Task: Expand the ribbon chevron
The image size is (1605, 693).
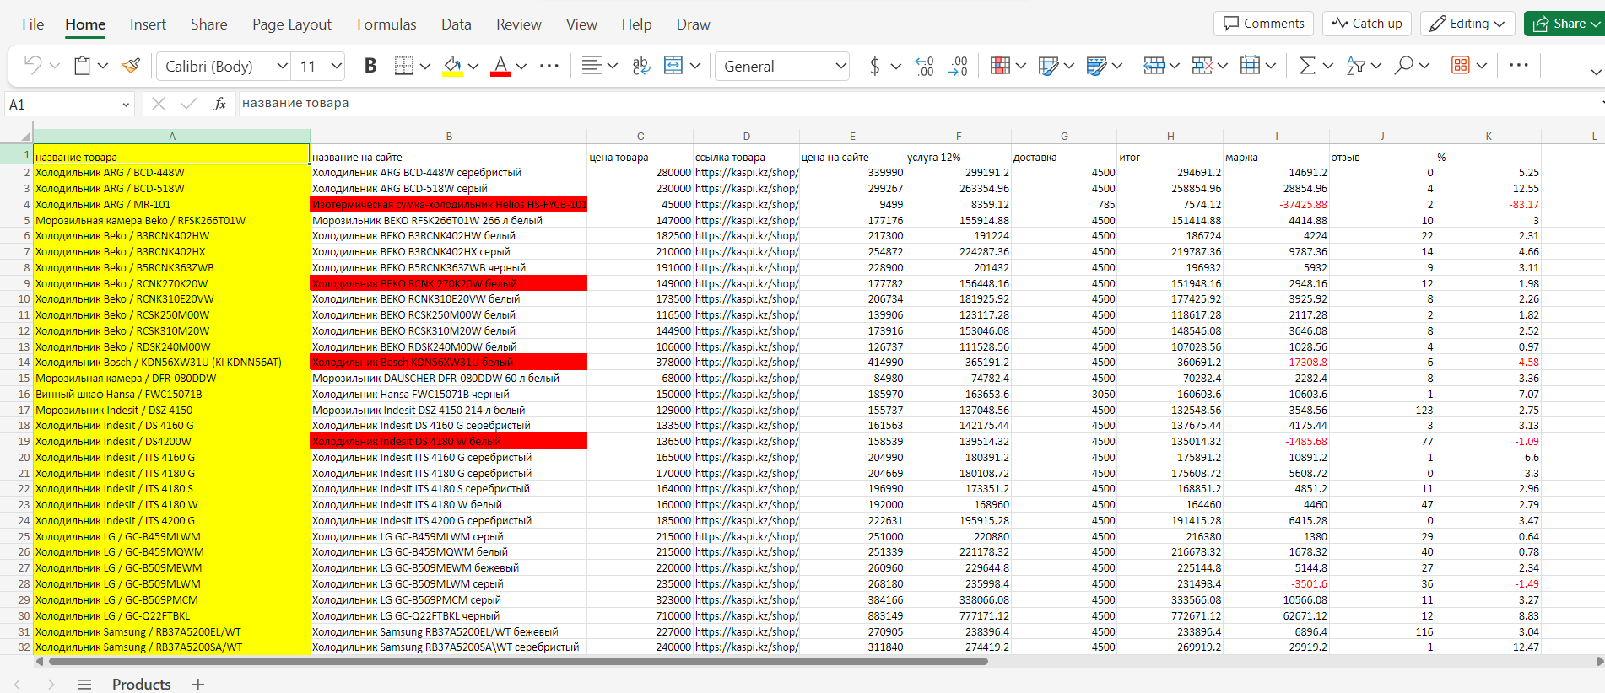Action: (x=1596, y=73)
